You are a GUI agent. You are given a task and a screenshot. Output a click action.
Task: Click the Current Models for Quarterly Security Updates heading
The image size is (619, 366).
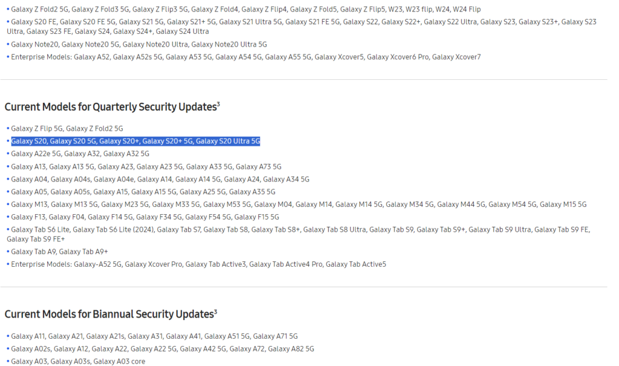112,106
